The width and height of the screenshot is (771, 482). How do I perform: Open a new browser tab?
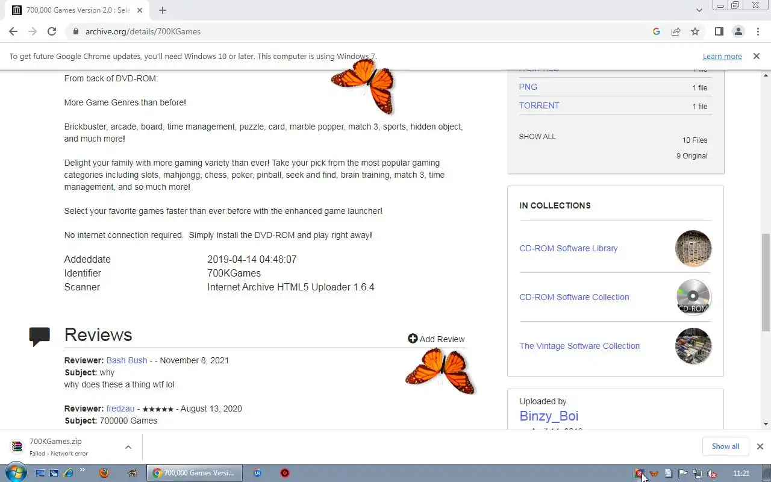click(163, 10)
